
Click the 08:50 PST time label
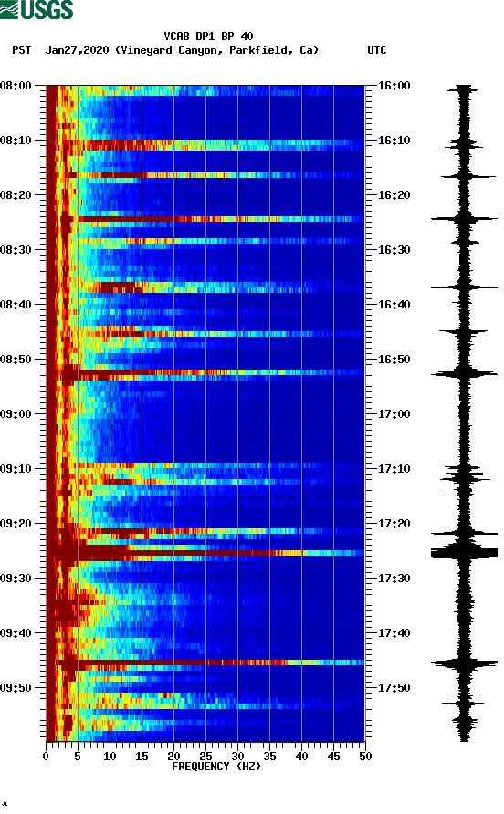point(16,360)
